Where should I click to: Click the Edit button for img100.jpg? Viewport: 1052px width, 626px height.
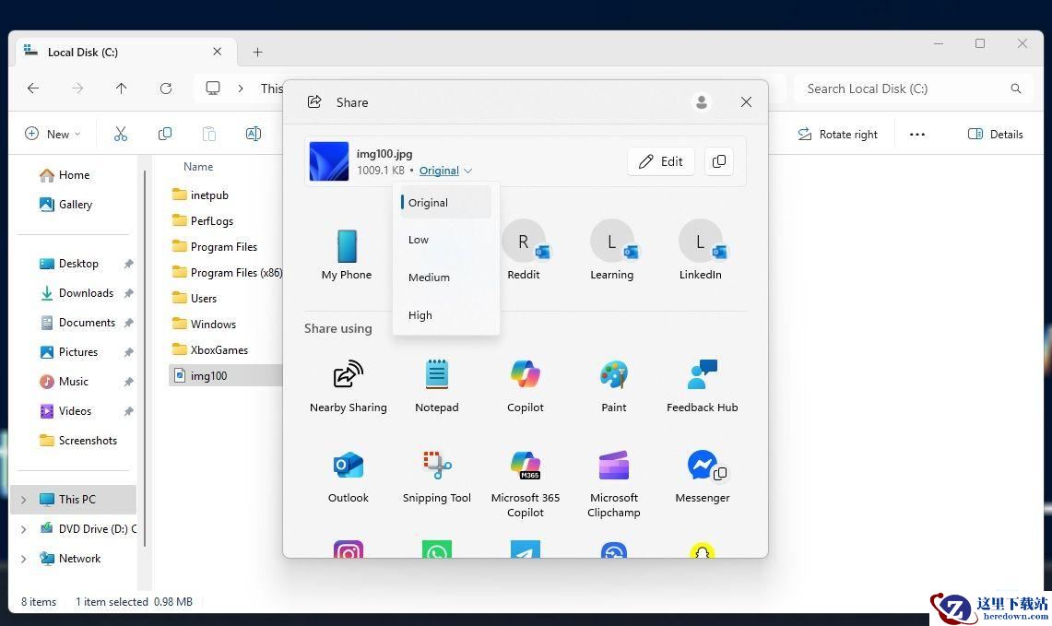(661, 161)
